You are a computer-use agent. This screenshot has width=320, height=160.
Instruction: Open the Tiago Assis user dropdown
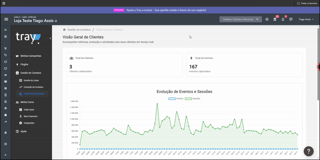pos(306,19)
